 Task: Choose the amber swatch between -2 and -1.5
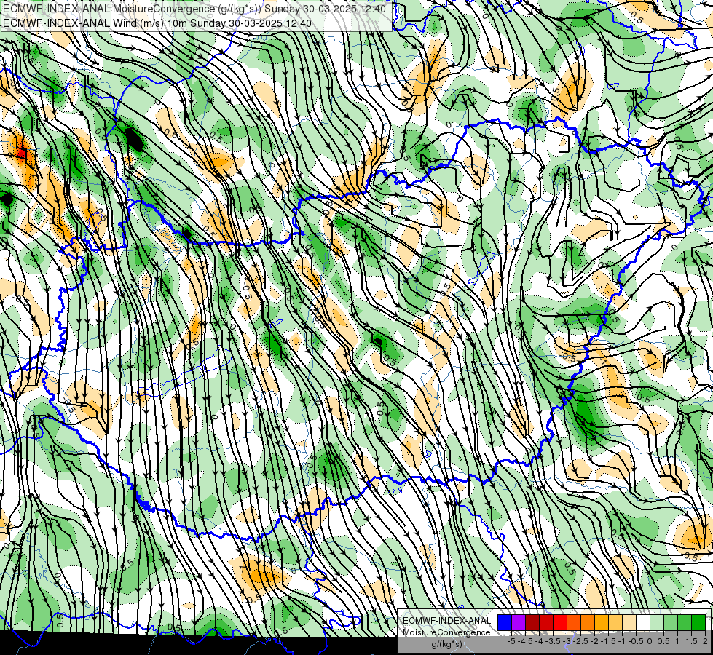(602, 622)
